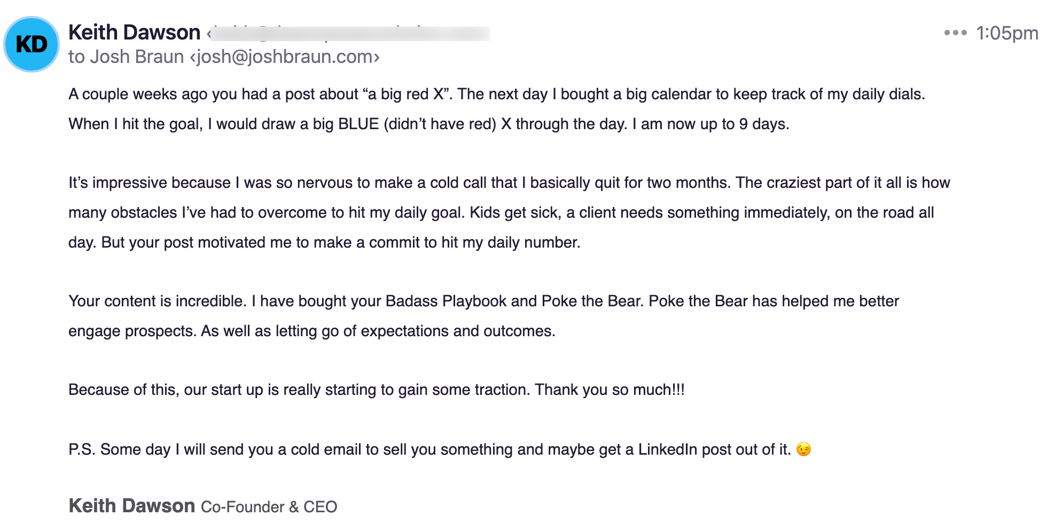Open the three-dot more options menu
Viewport: 1047px width, 524px height.
[955, 33]
